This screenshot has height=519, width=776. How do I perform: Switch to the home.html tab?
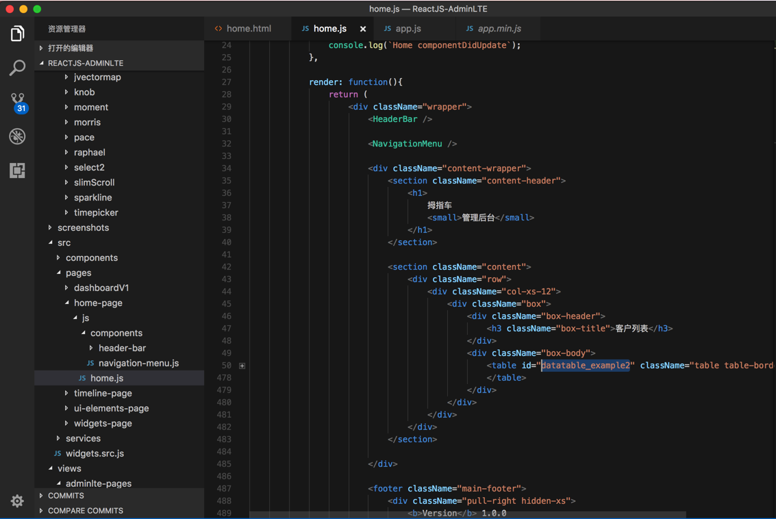click(x=248, y=29)
